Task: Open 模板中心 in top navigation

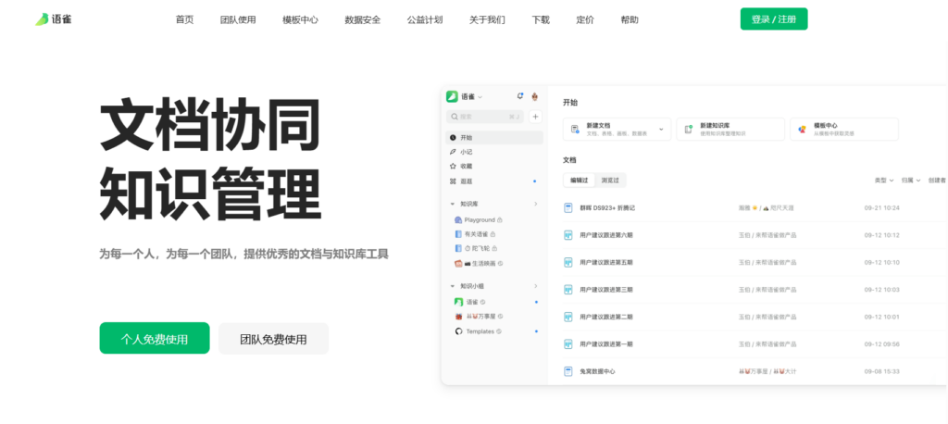Action: tap(300, 19)
